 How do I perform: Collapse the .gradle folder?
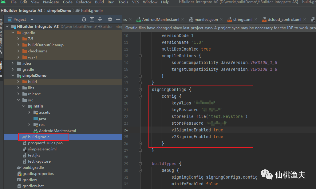[13, 32]
